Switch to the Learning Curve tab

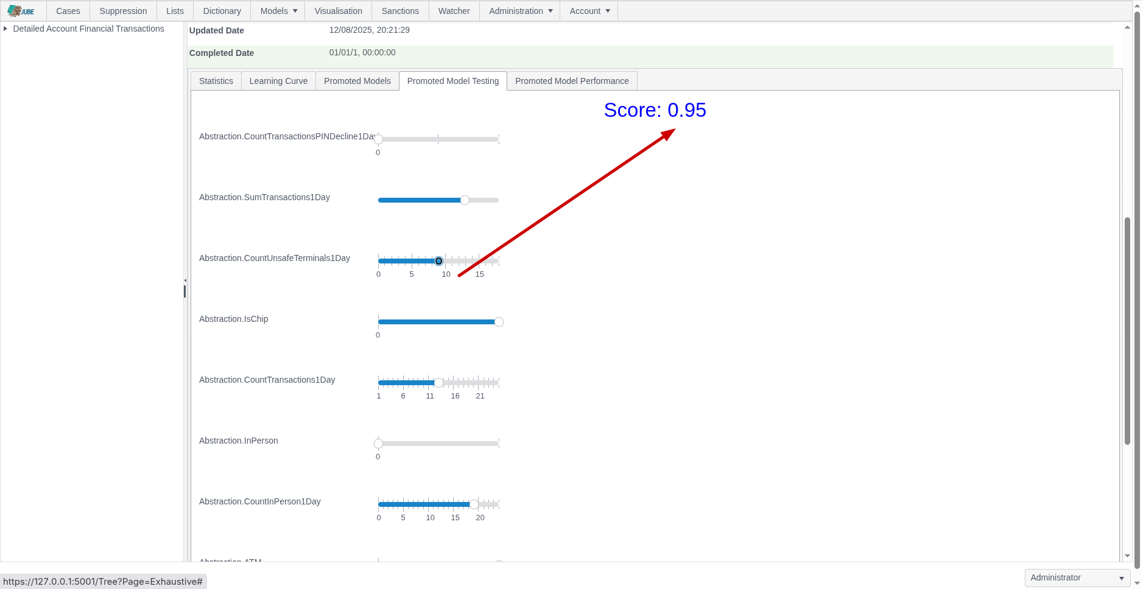[278, 81]
